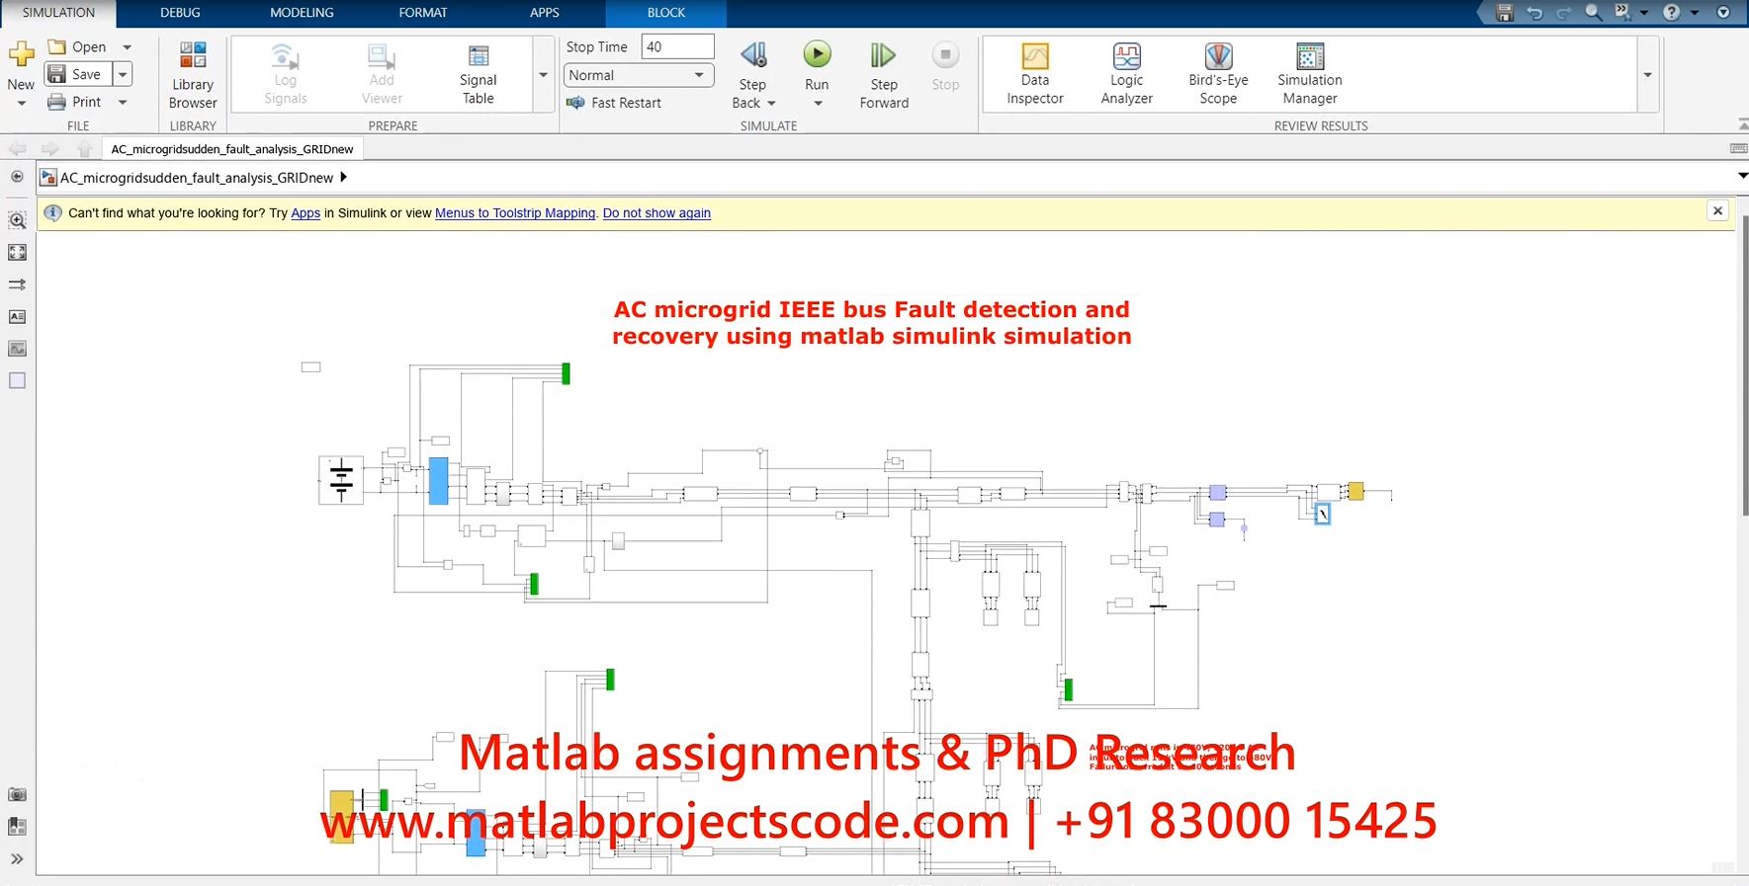Open the Menus to Toolstrip Mapping link
This screenshot has width=1749, height=886.
(x=515, y=213)
